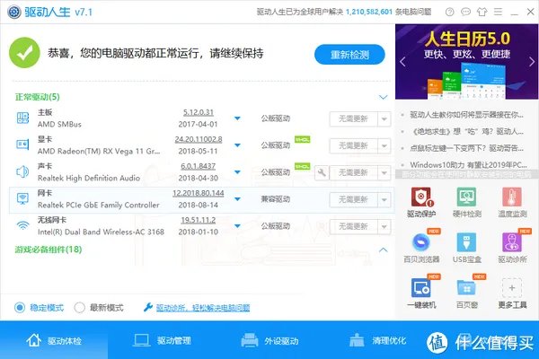Expand the 游戏必备组件(18) section chevron
Image resolution: width=539 pixels, height=359 pixels.
383,250
